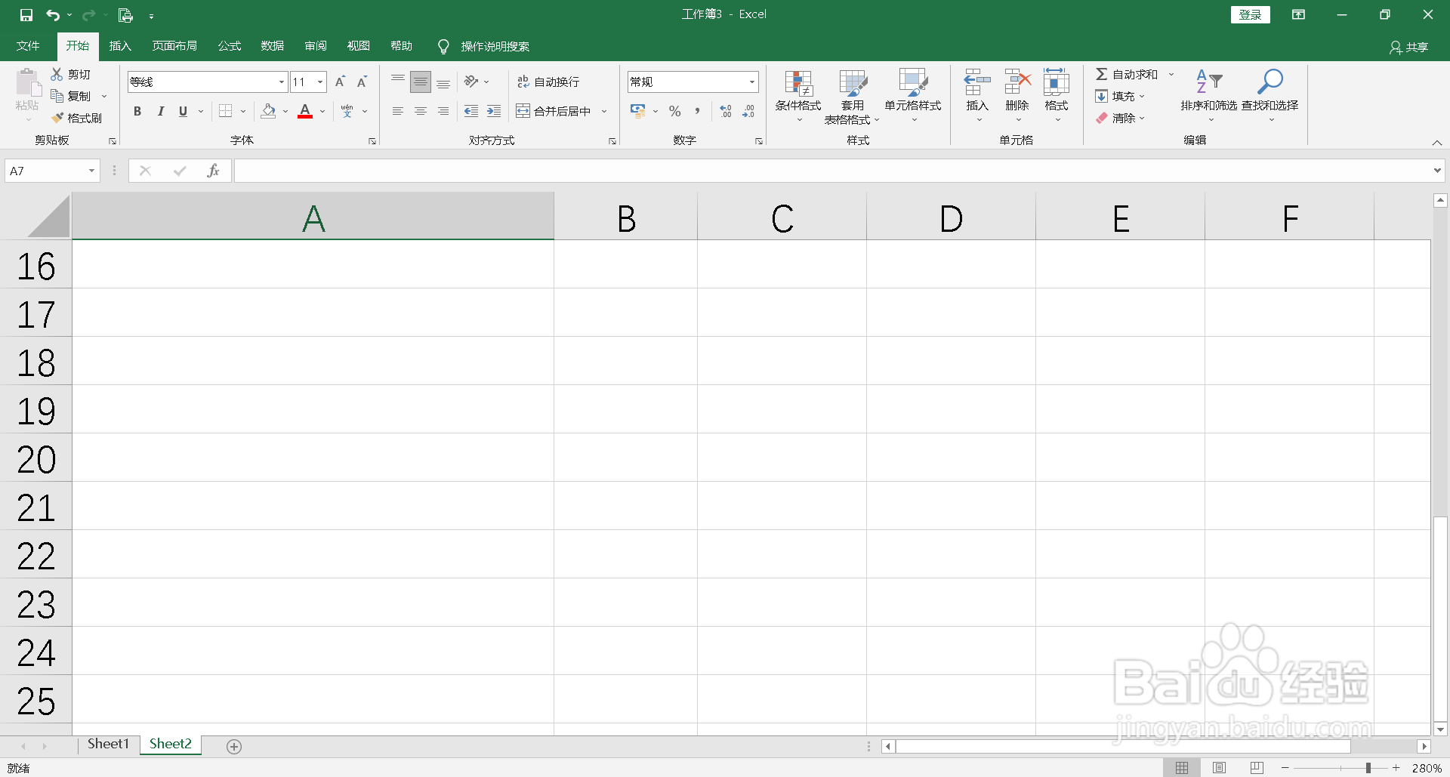Click the zoom slider handle
1450x777 pixels.
pyautogui.click(x=1368, y=767)
